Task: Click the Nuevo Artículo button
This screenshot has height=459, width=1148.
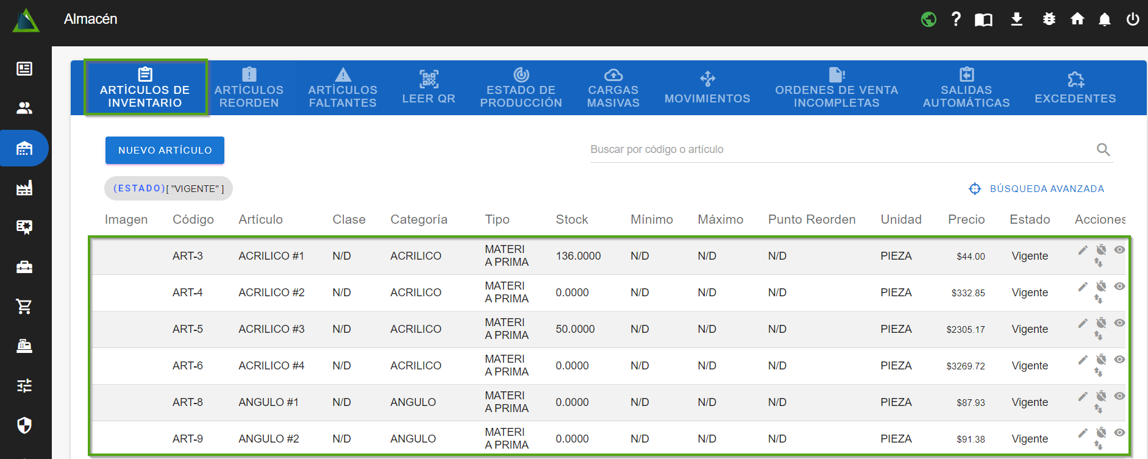Action: (165, 150)
